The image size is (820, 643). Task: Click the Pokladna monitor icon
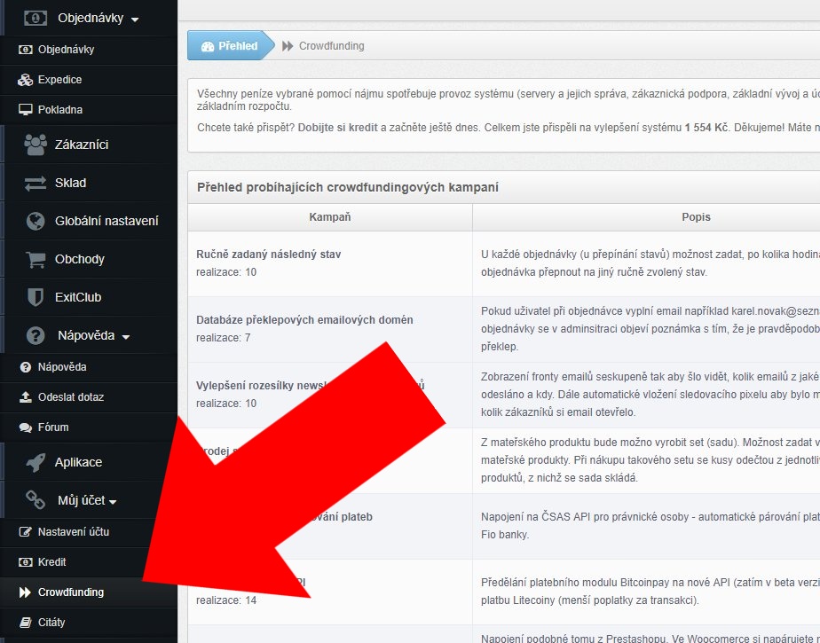click(x=25, y=110)
